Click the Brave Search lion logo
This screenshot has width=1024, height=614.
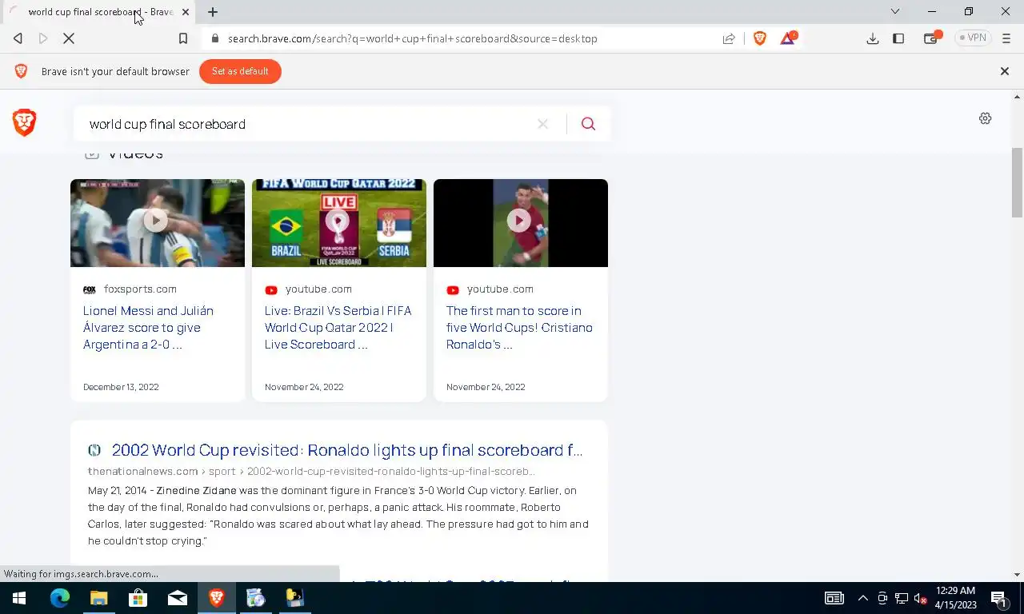point(24,123)
